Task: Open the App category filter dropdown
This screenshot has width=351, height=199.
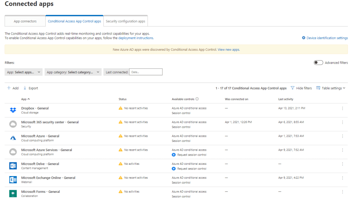Action: [x=73, y=72]
